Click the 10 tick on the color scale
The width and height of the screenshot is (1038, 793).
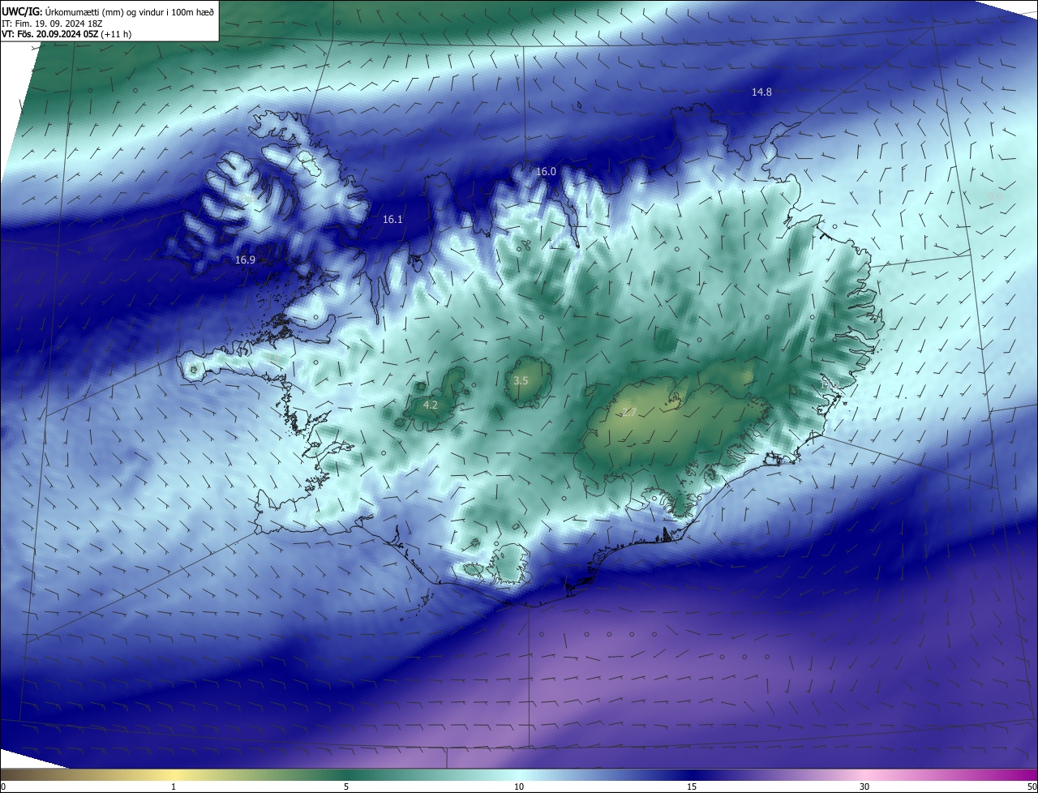519,787
